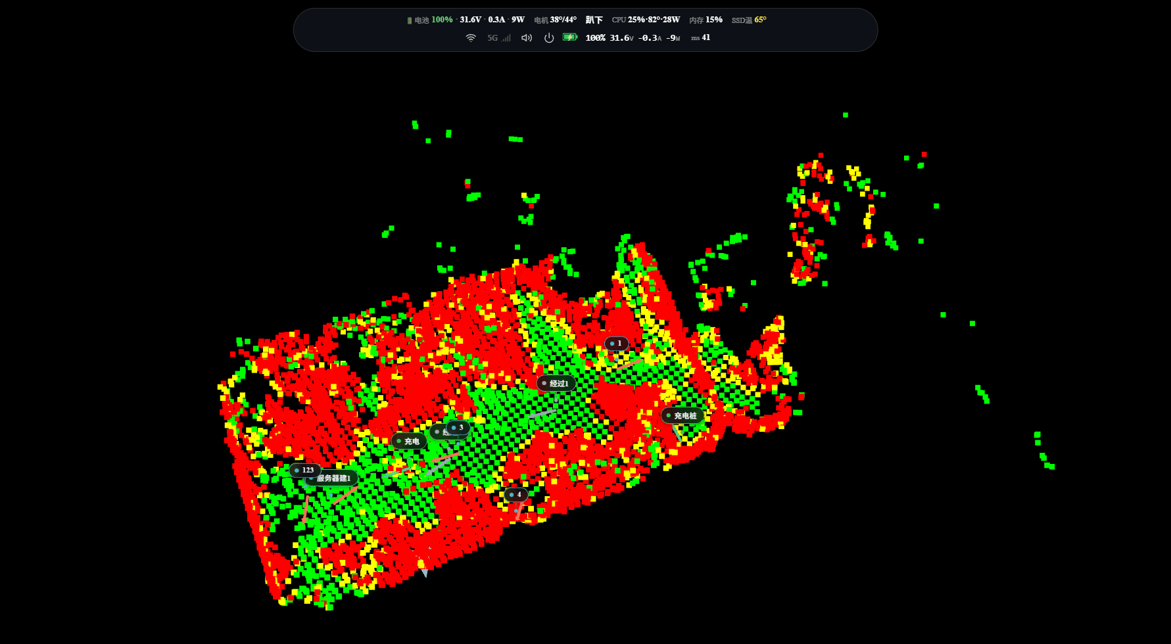Select the waypoint labeled 4
Screen dimensions: 1171x644
pyautogui.click(x=516, y=494)
